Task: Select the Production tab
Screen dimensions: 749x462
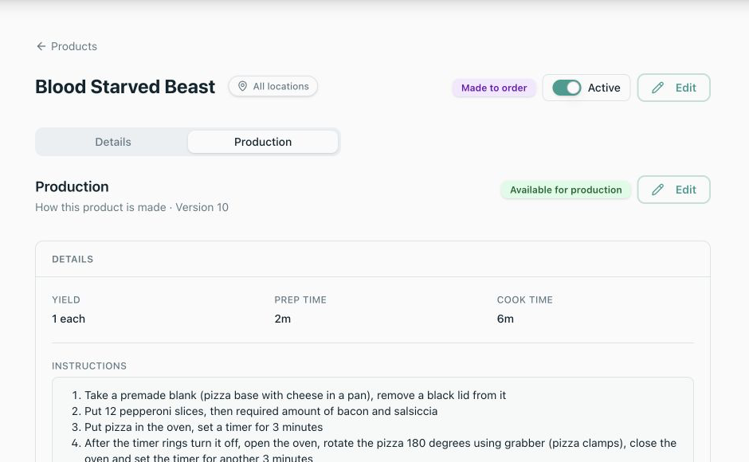Action: coord(263,142)
